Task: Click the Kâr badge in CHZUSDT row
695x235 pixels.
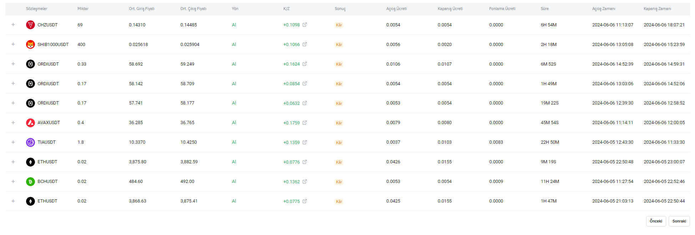Action: pos(339,25)
